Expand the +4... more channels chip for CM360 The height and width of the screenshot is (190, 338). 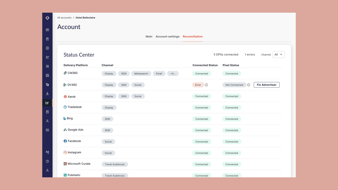coord(173,74)
